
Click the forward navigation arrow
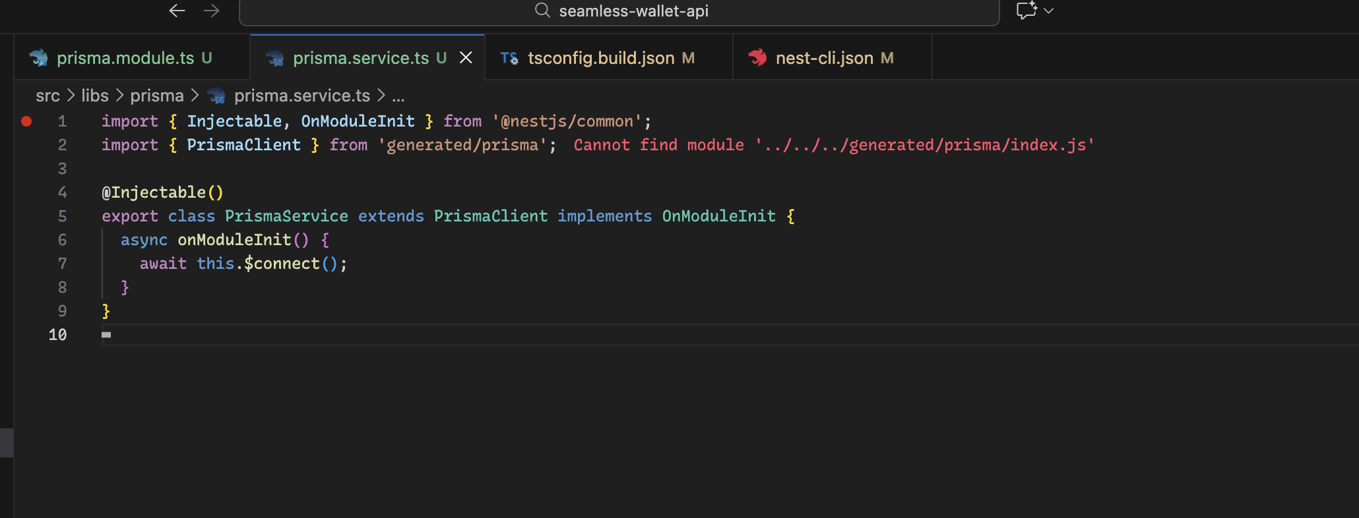click(x=211, y=11)
